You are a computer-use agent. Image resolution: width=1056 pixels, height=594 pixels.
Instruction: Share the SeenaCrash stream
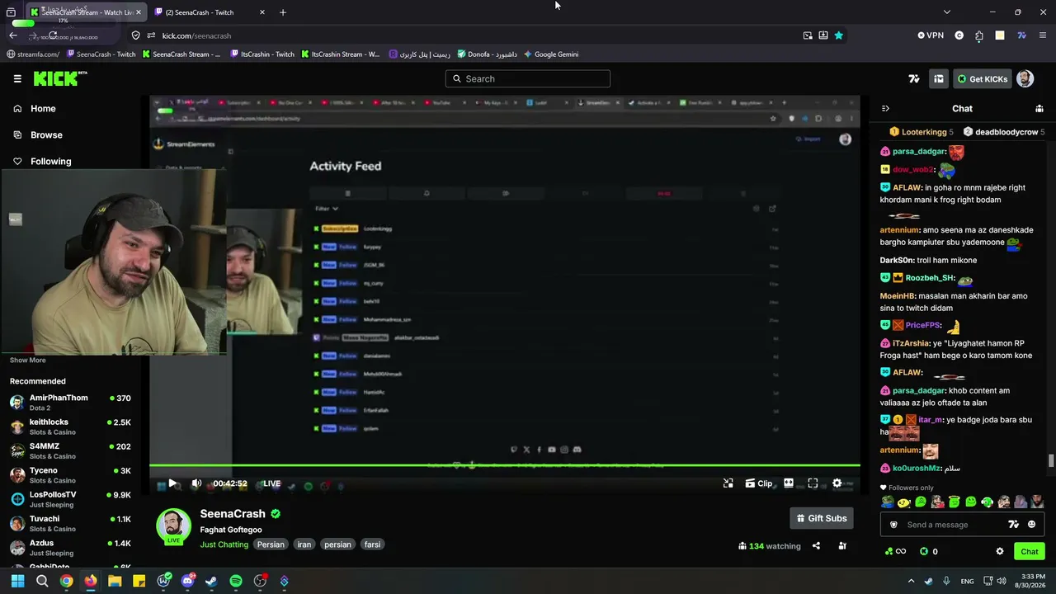[x=816, y=545]
